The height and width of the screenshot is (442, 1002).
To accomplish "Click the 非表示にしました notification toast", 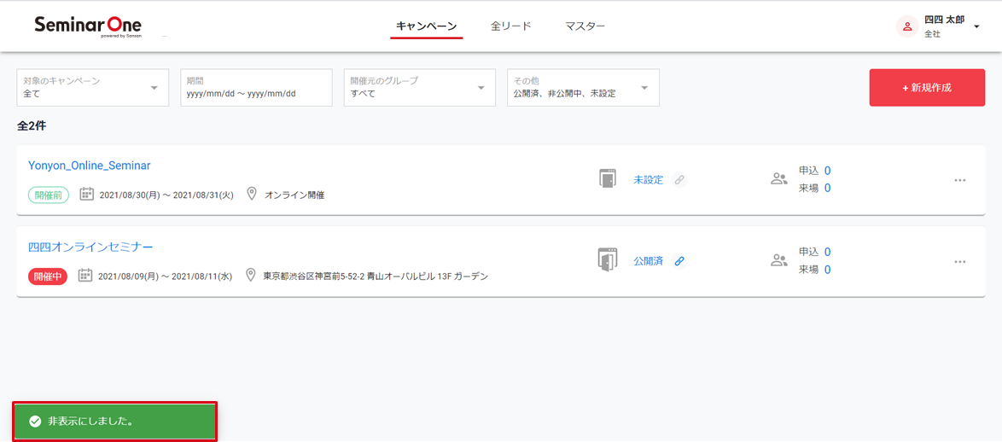I will pos(115,422).
